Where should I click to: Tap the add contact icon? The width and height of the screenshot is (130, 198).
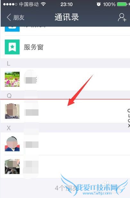[x=122, y=17]
